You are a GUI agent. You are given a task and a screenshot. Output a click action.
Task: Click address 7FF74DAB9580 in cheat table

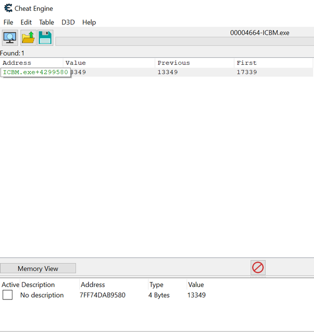103,295
